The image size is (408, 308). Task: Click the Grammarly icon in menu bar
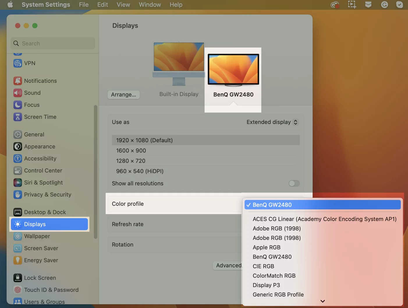(384, 5)
